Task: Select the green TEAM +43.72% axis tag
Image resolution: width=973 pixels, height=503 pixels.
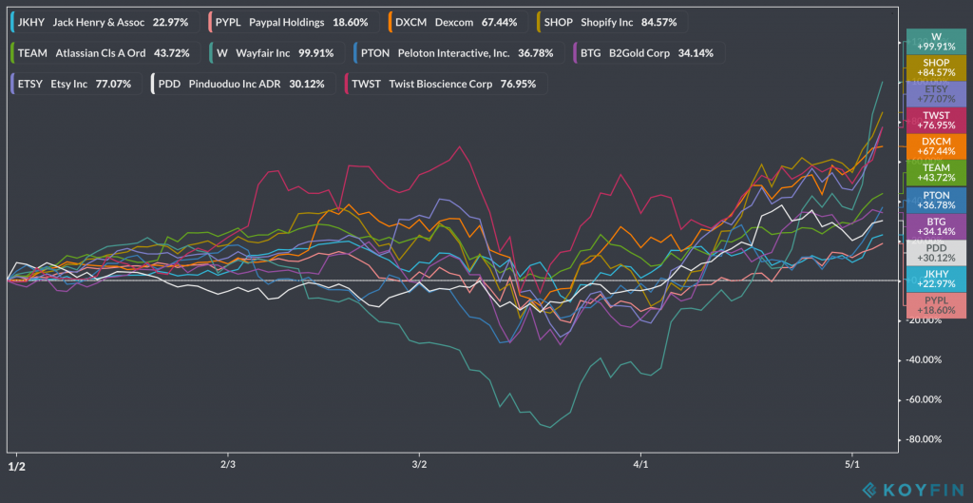Action: (x=936, y=172)
